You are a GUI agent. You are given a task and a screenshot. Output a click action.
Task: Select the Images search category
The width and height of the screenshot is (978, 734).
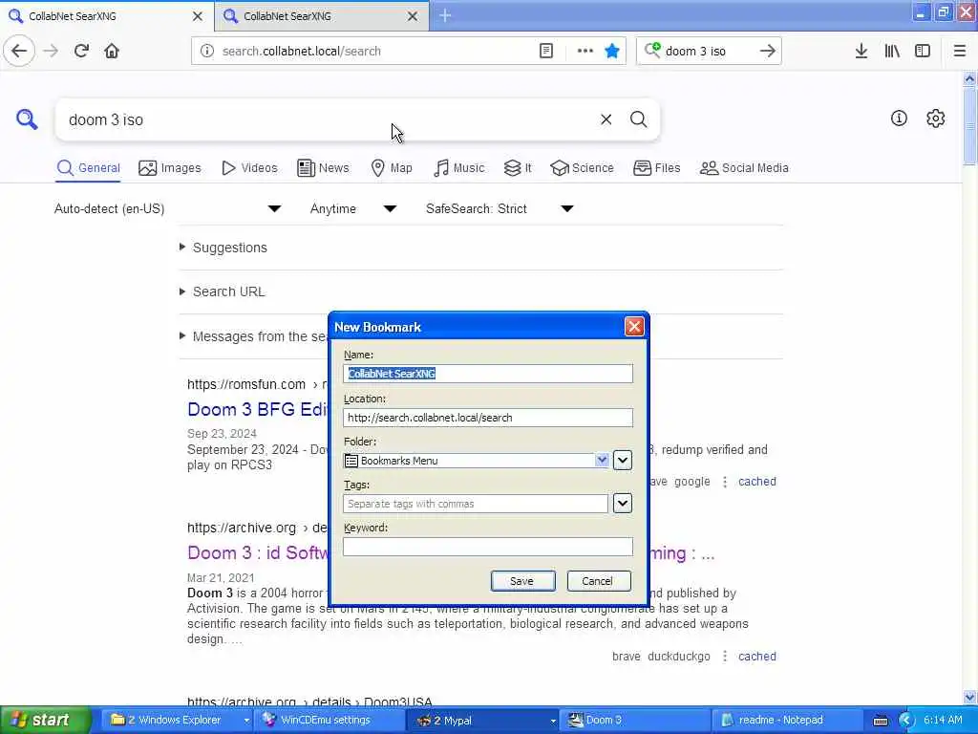click(170, 168)
